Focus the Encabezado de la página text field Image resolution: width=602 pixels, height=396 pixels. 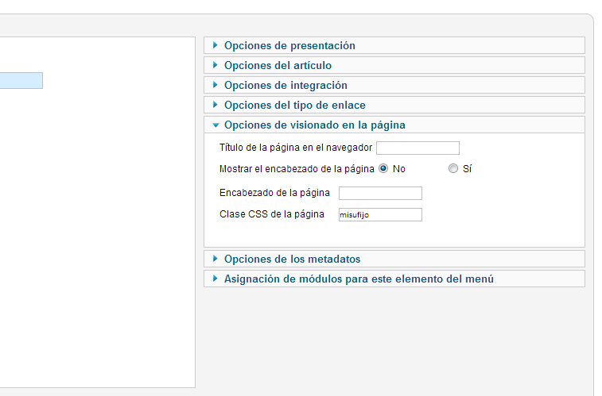[x=380, y=193]
